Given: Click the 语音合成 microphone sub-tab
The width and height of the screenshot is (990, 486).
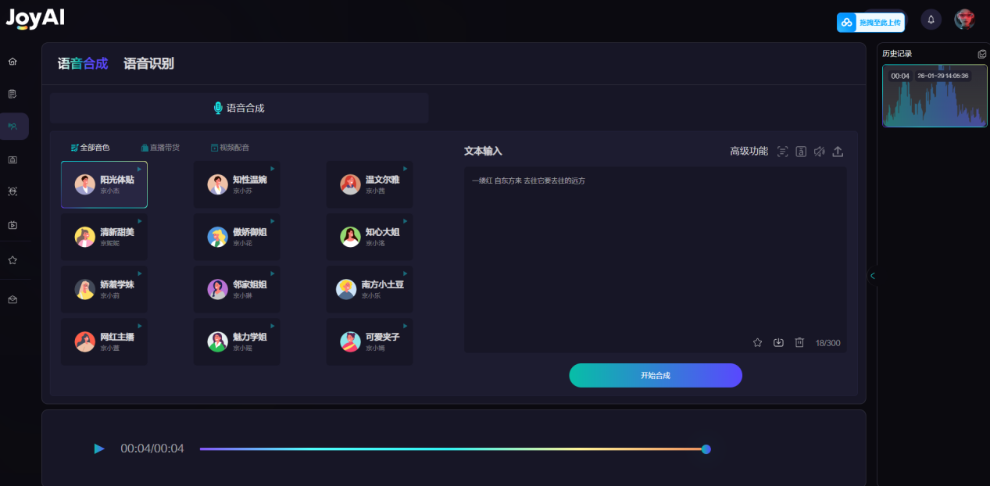Looking at the screenshot, I should point(239,108).
